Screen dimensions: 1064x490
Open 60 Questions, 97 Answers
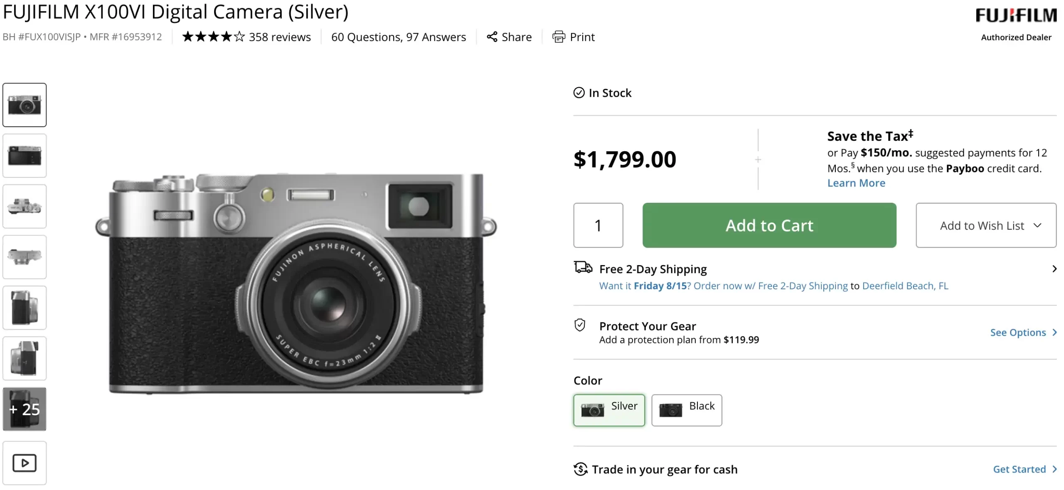point(398,37)
